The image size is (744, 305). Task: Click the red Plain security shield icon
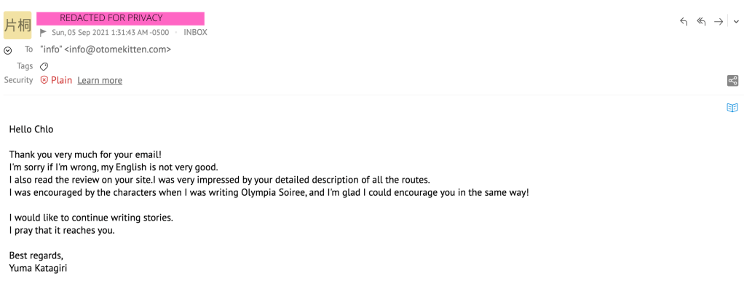[x=44, y=80]
